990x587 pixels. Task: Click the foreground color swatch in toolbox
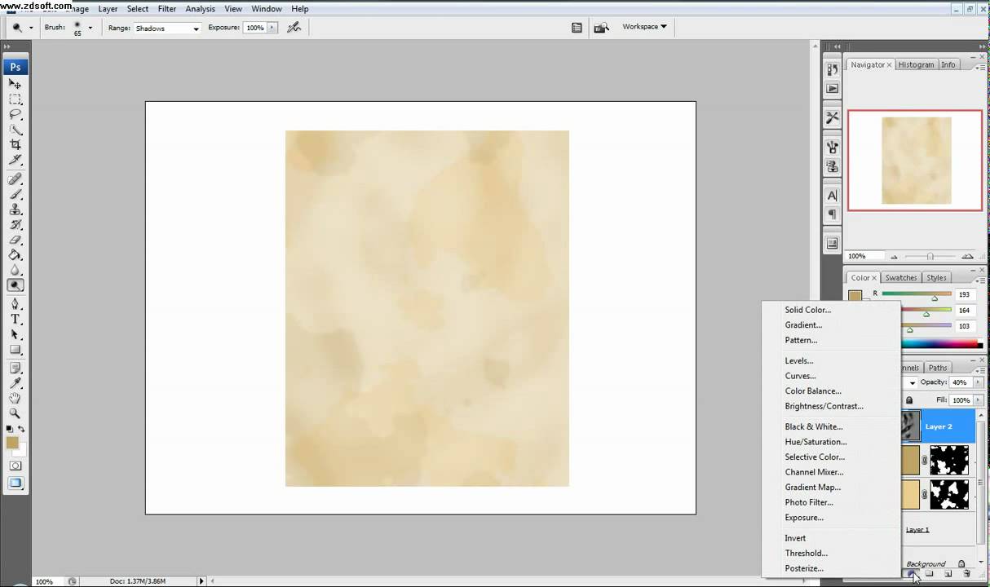pyautogui.click(x=12, y=443)
